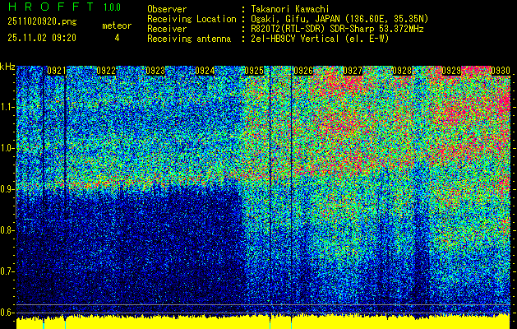The width and height of the screenshot is (517, 329).
Task: Click the antenna text 2el-HB9CV Vertical
Action: 294,39
